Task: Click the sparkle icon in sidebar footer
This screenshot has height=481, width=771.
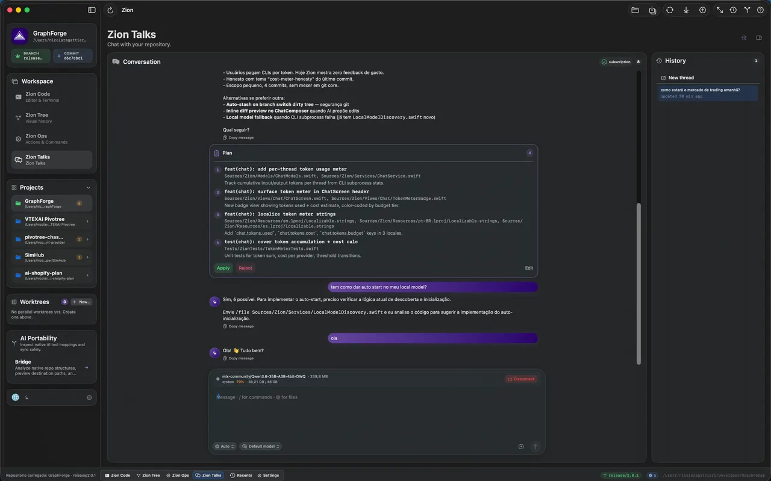Action: tap(27, 397)
